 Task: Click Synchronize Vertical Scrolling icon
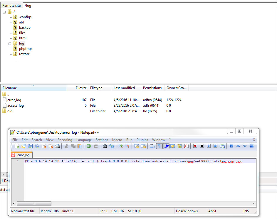[136, 146]
